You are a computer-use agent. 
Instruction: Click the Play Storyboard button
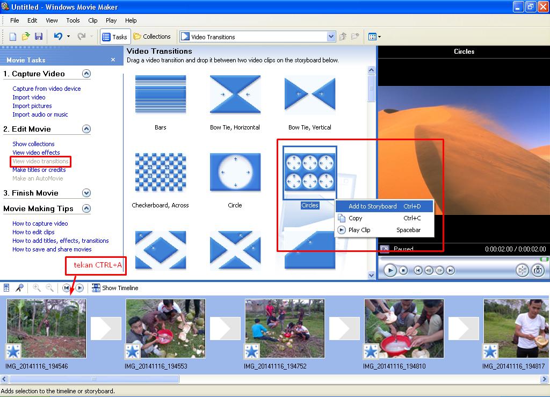79,288
